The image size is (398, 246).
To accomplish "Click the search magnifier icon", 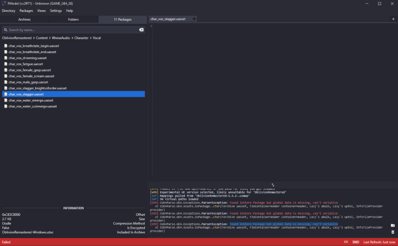I will click(6, 30).
